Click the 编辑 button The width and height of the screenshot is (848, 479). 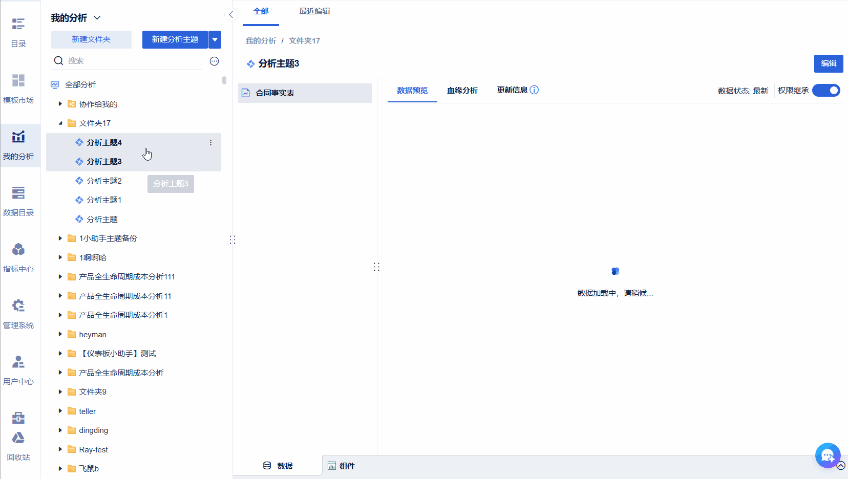829,63
